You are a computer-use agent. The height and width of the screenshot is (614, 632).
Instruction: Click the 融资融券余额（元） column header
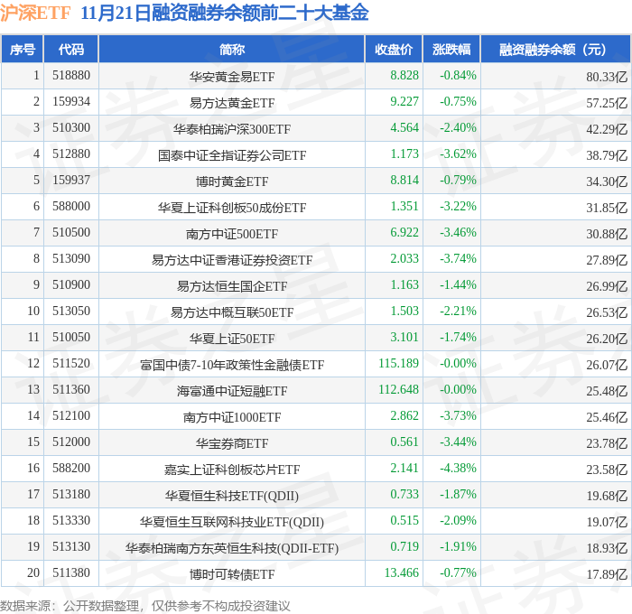(x=555, y=49)
